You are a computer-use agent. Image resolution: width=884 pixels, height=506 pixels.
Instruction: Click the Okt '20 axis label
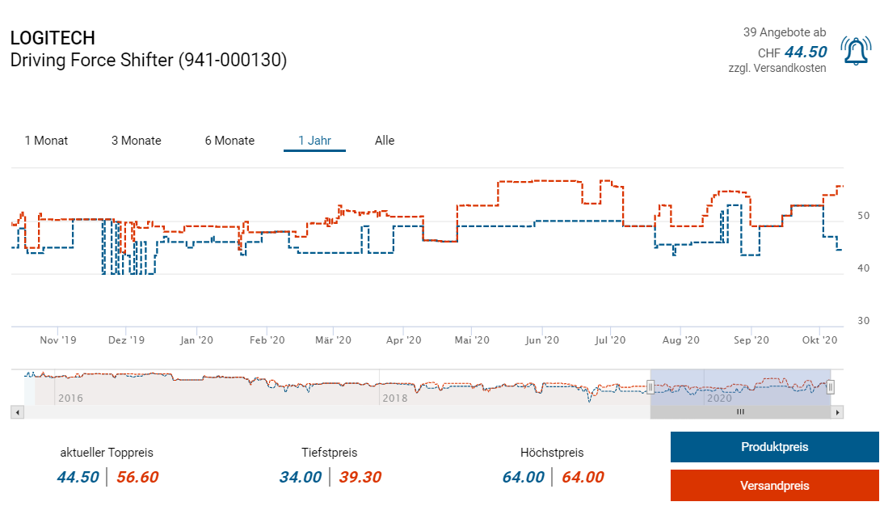point(819,340)
